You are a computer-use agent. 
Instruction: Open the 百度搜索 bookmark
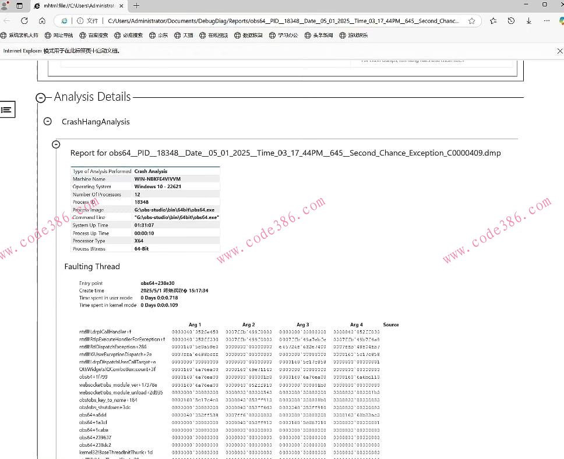point(93,36)
